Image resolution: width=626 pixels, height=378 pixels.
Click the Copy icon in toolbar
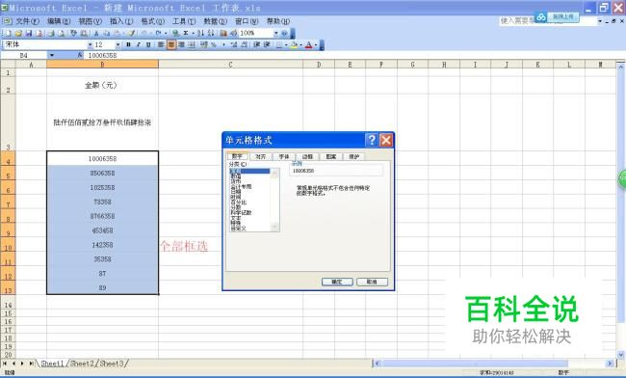(107, 33)
